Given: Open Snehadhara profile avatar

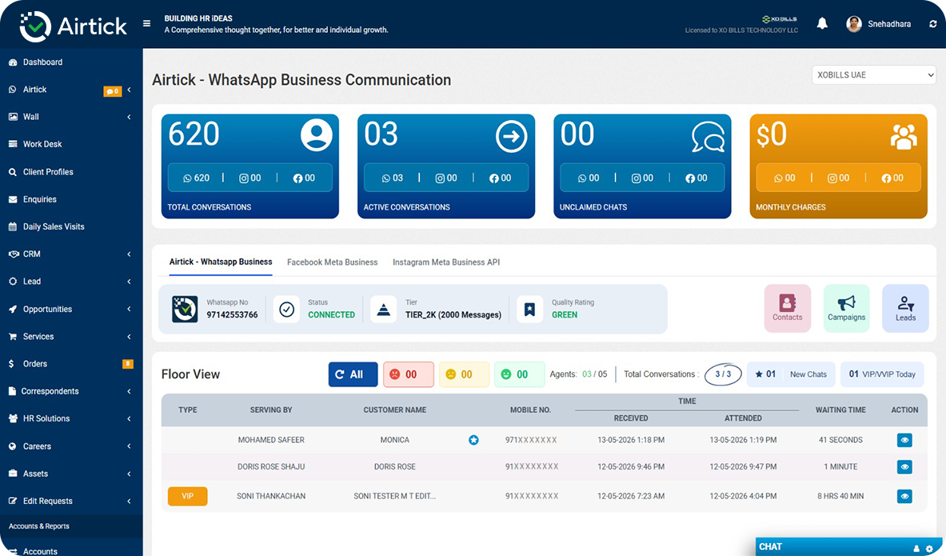Looking at the screenshot, I should 854,24.
